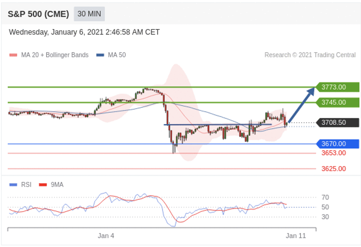This screenshot has height=247, width=361.
Task: Click the MA 20 + Bollinger Bands legend swatch
Action: (13, 55)
